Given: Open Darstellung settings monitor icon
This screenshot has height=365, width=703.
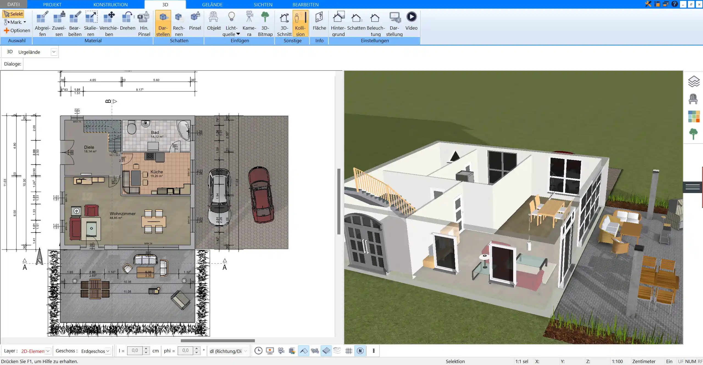Looking at the screenshot, I should pyautogui.click(x=394, y=24).
